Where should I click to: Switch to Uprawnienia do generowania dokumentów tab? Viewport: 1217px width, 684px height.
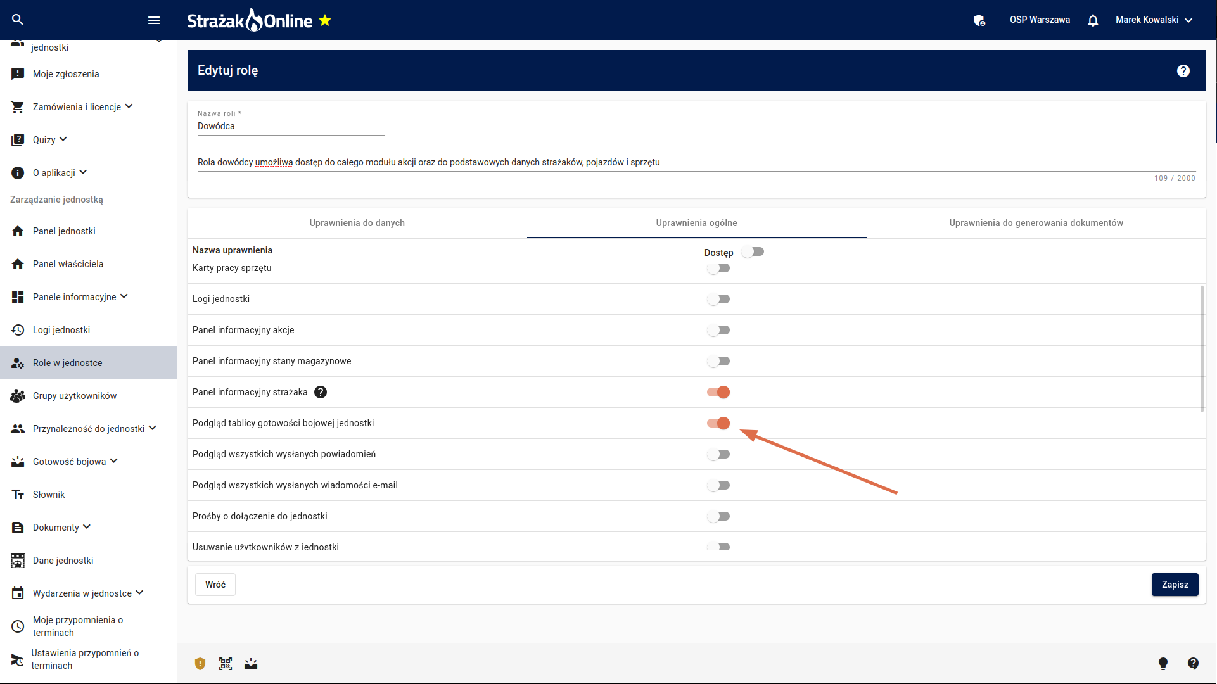click(x=1036, y=223)
